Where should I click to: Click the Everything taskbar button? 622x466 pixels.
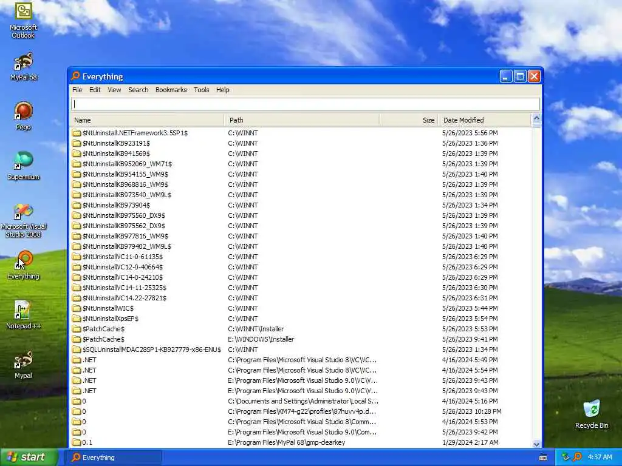113,458
